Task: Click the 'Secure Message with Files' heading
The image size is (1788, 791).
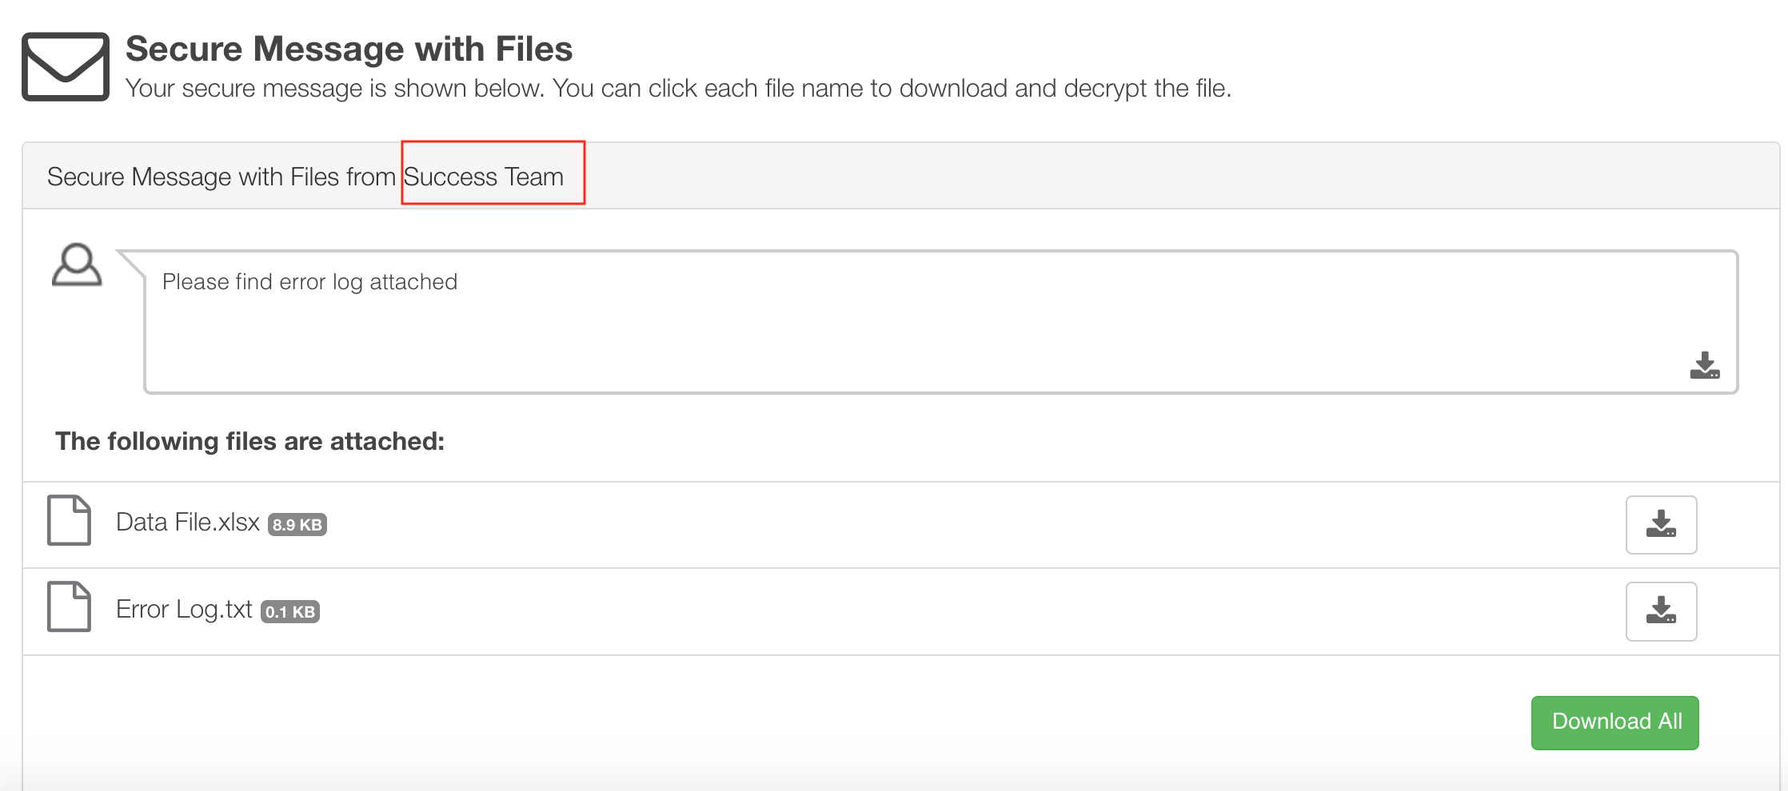Action: coord(349,49)
